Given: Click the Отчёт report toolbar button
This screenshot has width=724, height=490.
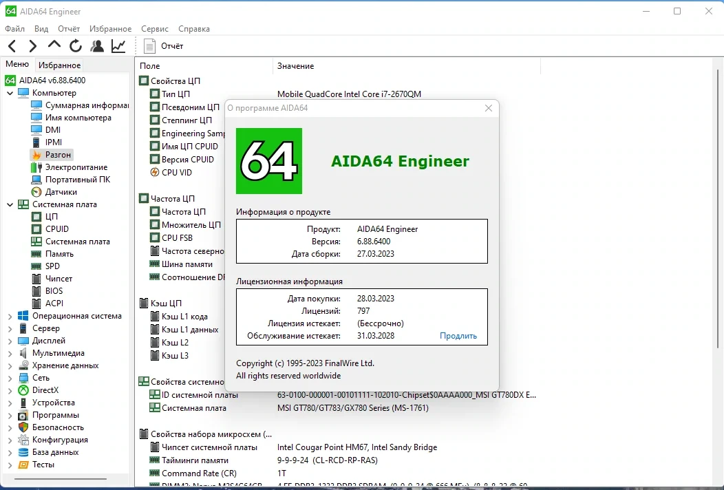Looking at the screenshot, I should [x=164, y=45].
